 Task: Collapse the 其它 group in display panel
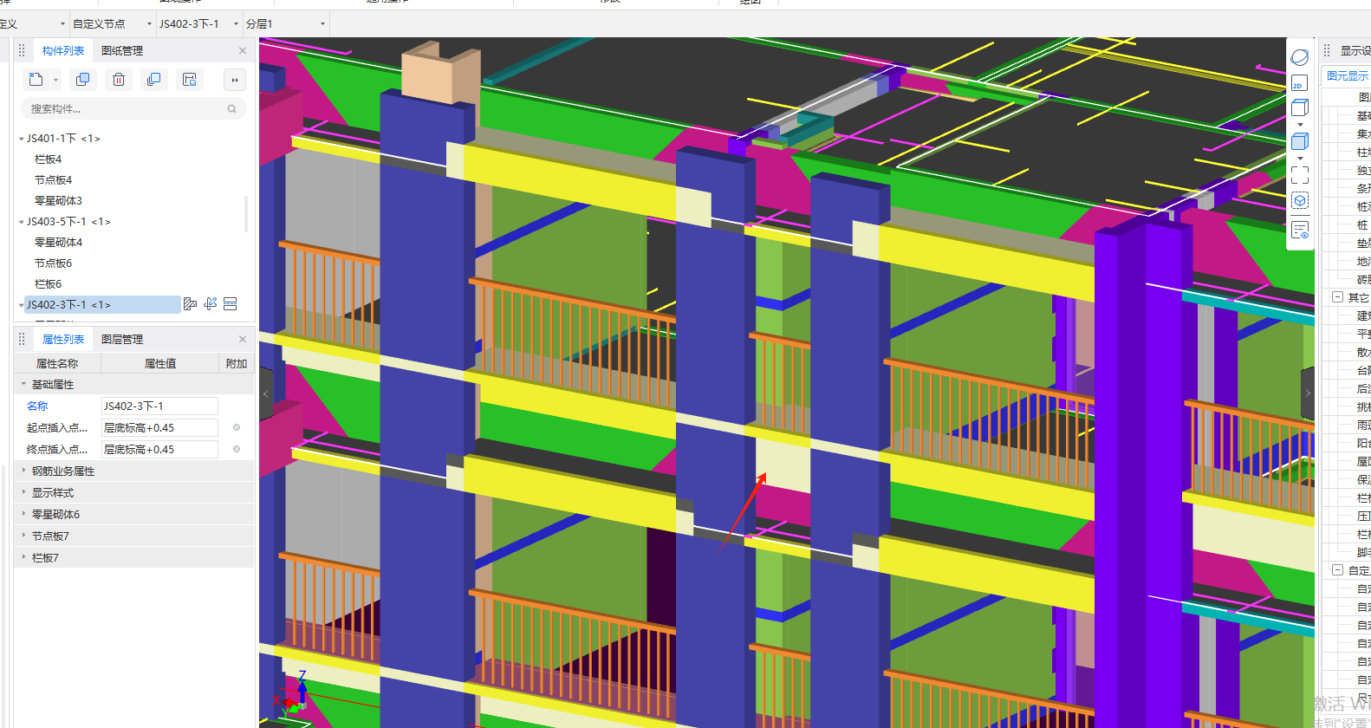[x=1337, y=297]
